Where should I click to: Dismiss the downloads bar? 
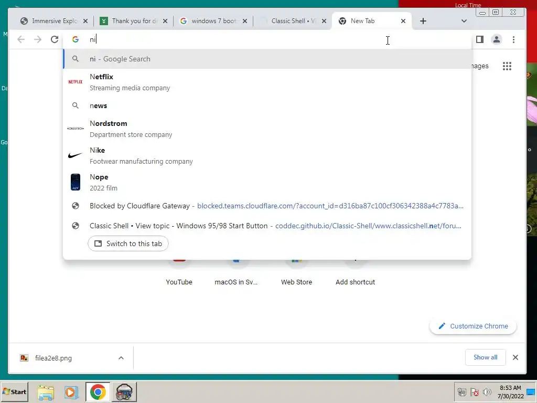515,357
